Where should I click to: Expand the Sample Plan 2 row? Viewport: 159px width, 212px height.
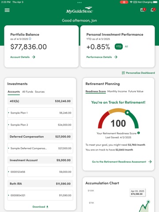coord(40,125)
